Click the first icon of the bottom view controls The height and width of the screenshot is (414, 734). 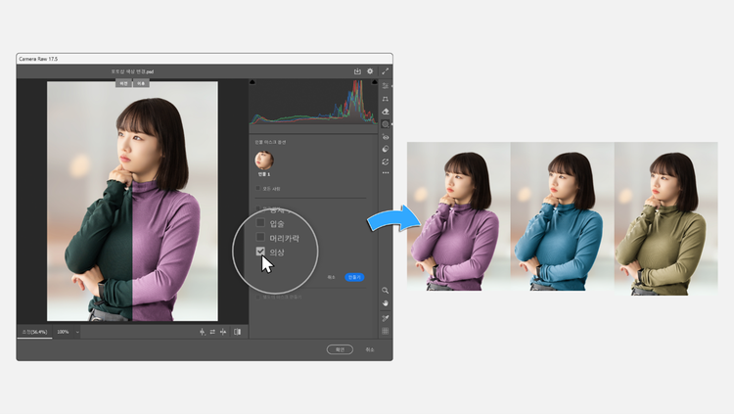point(203,332)
